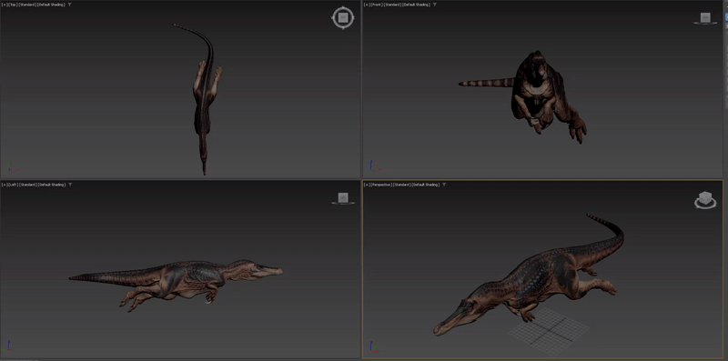Open the [+] general menu of Left viewport

click(5, 185)
